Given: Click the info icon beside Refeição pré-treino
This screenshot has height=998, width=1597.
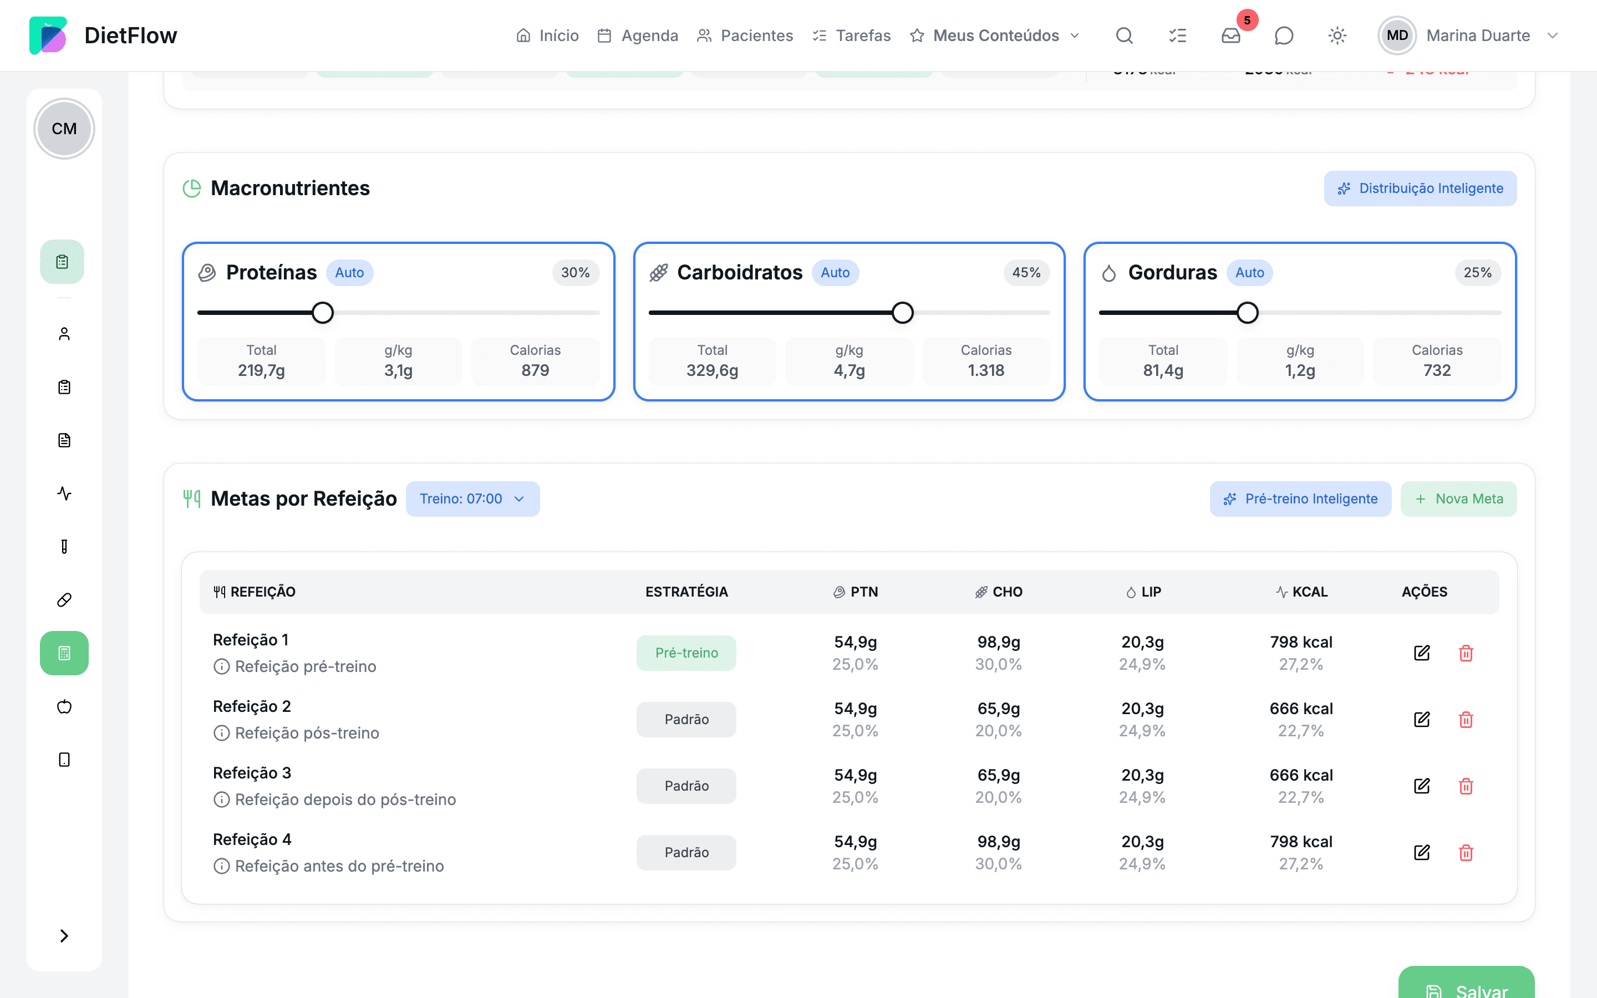Looking at the screenshot, I should [222, 668].
